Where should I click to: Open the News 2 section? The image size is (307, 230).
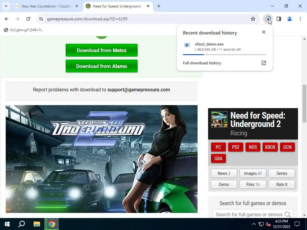point(224,173)
